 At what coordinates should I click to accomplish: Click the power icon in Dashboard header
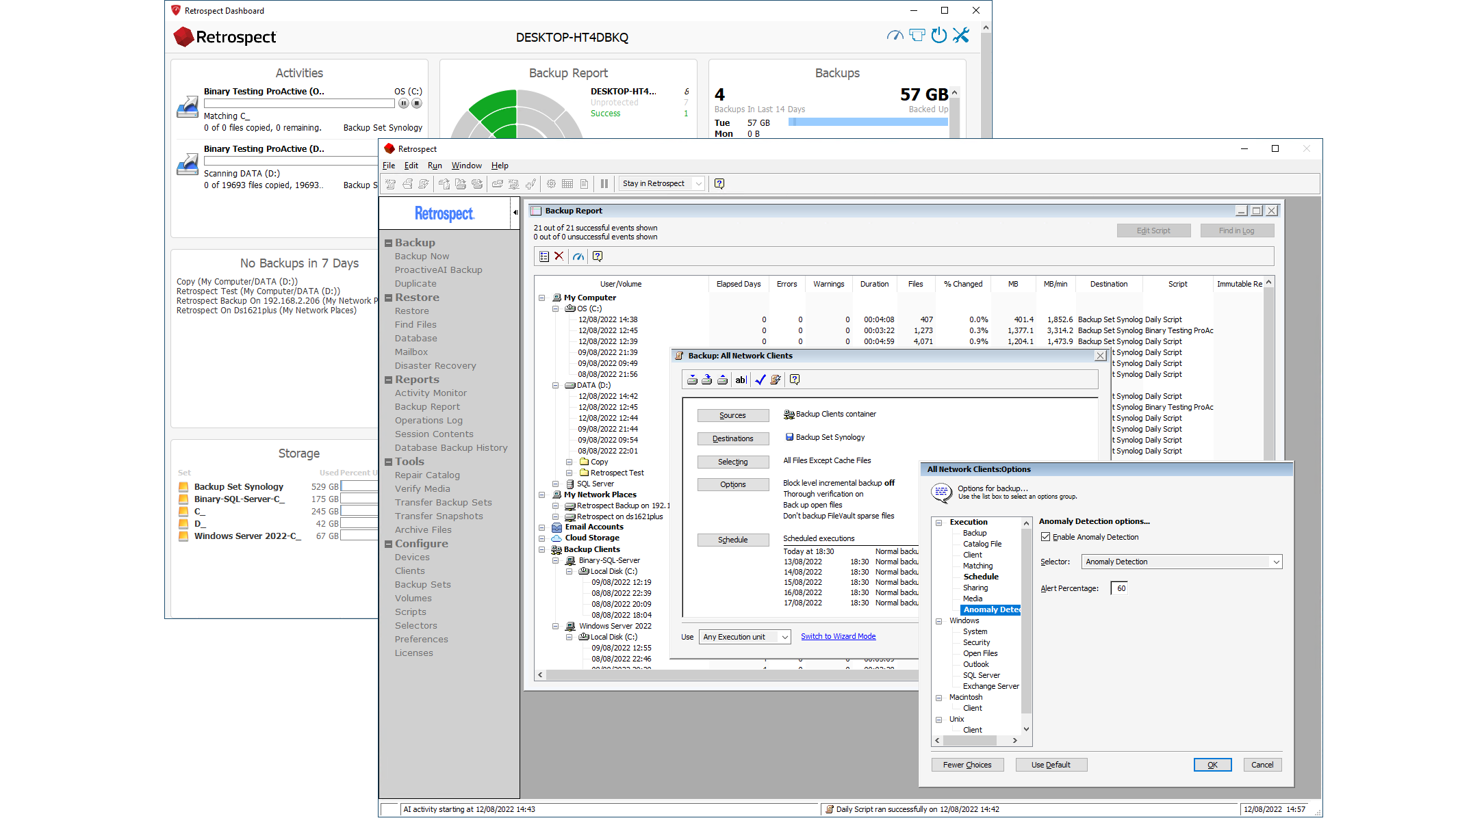pos(939,36)
